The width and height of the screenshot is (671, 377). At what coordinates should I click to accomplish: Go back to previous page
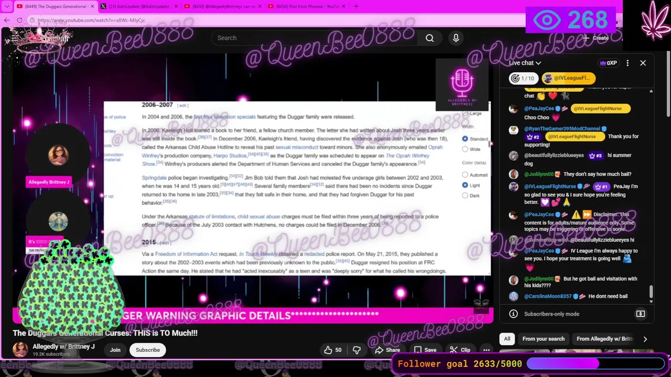(6, 20)
